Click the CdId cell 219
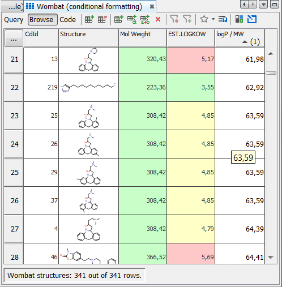 41,88
